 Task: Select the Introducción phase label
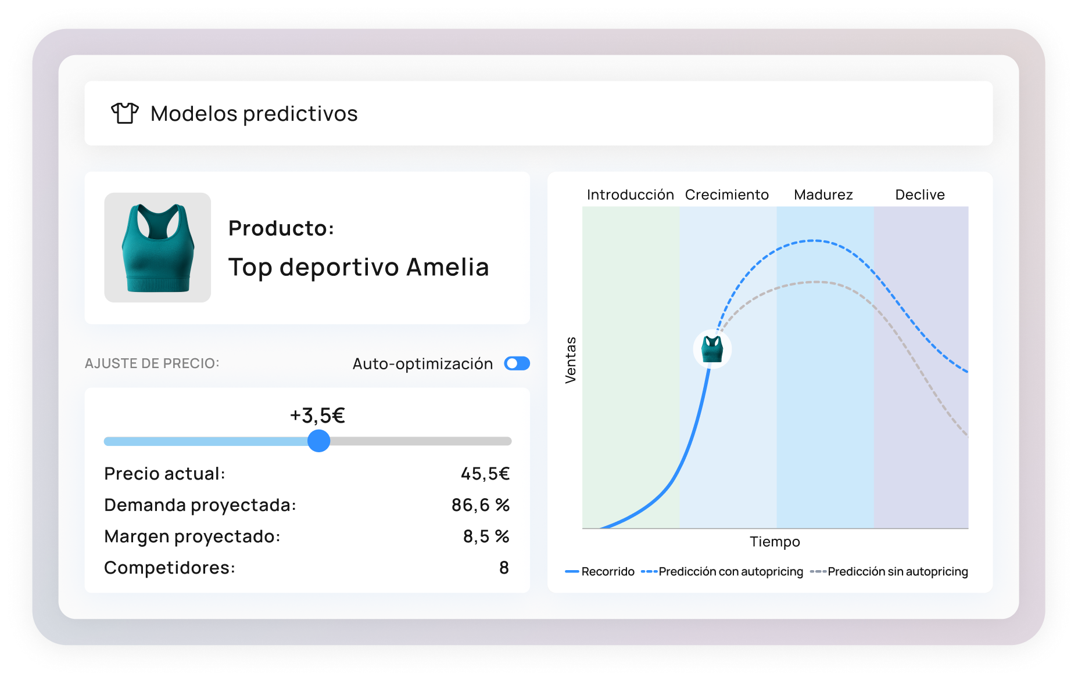coord(630,194)
